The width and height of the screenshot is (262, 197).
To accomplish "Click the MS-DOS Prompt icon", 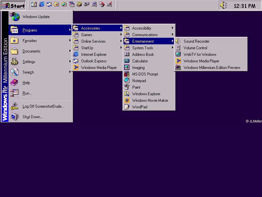I will (127, 74).
